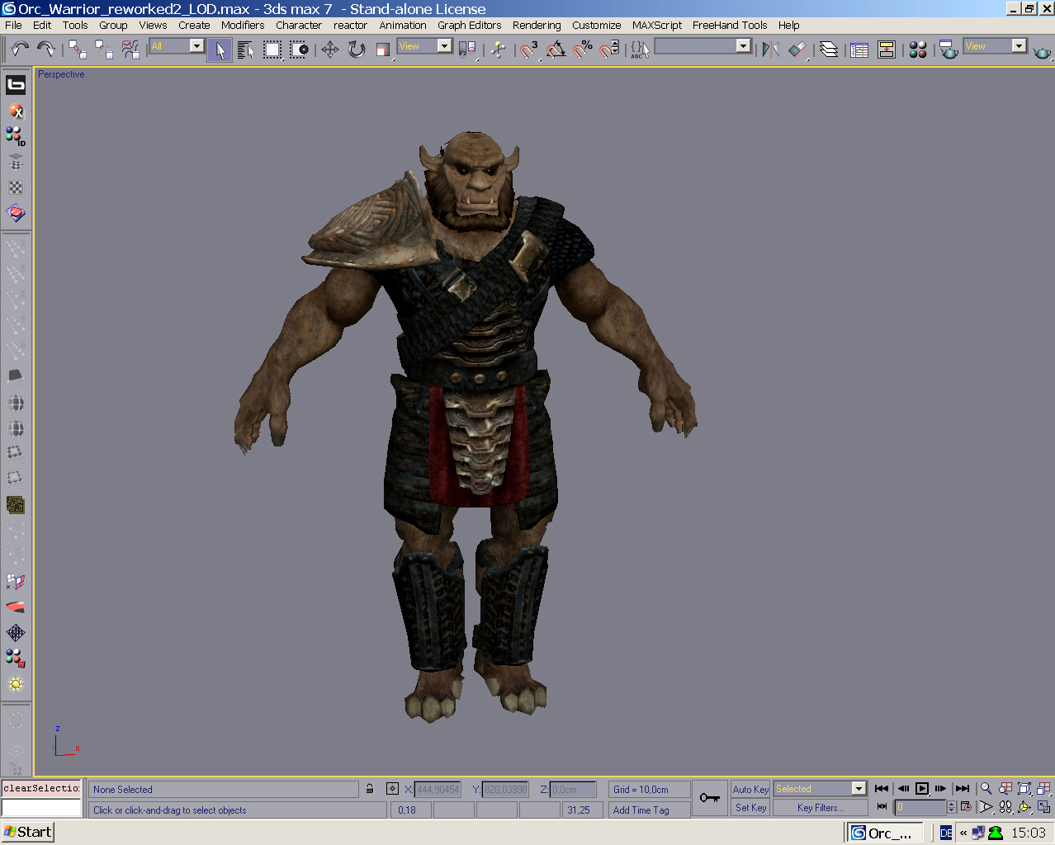Select the Move tool
Screen dimensions: 1055x845
pyautogui.click(x=330, y=50)
